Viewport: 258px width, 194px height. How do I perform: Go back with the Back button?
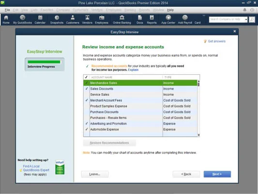tap(186, 174)
